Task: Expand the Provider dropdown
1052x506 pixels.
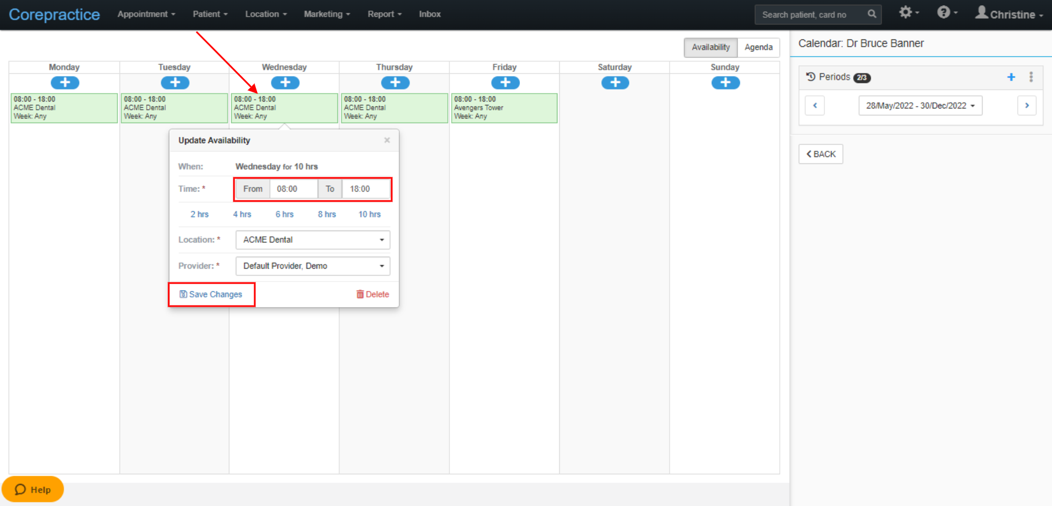Action: (x=313, y=266)
